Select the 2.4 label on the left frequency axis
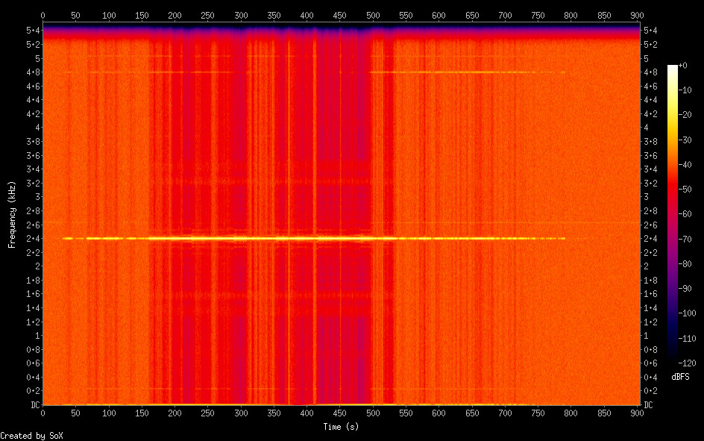 click(33, 239)
